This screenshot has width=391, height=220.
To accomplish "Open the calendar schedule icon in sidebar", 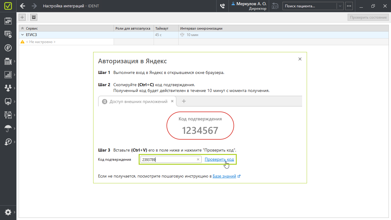I will 8,21.
